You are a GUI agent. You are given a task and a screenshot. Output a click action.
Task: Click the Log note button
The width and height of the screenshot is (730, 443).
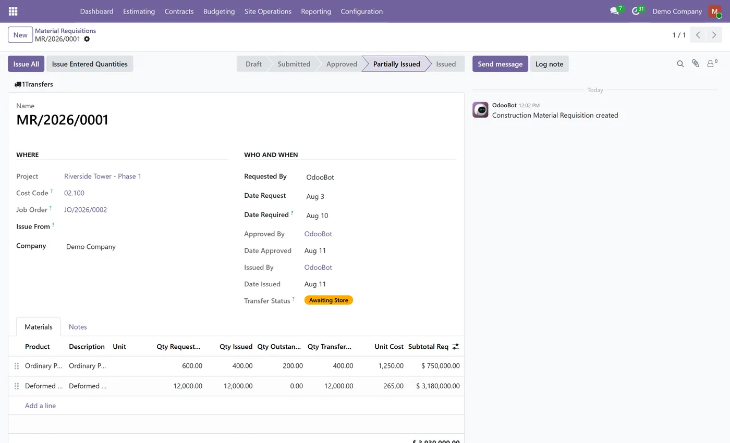pos(550,64)
